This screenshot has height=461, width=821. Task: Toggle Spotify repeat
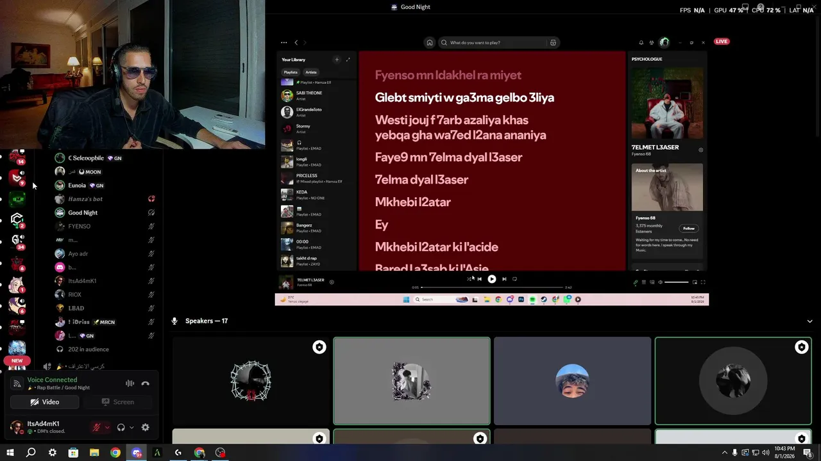(514, 279)
